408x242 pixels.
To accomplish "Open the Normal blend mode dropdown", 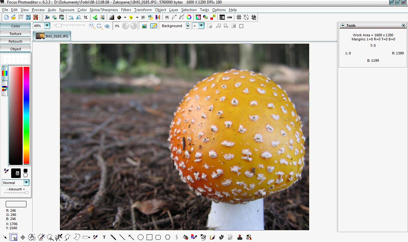I will point(26,182).
